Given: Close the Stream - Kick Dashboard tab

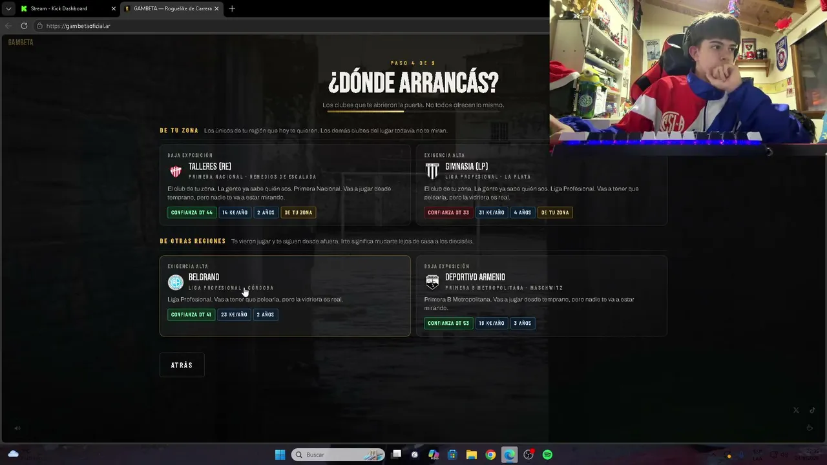Looking at the screenshot, I should click(x=114, y=8).
